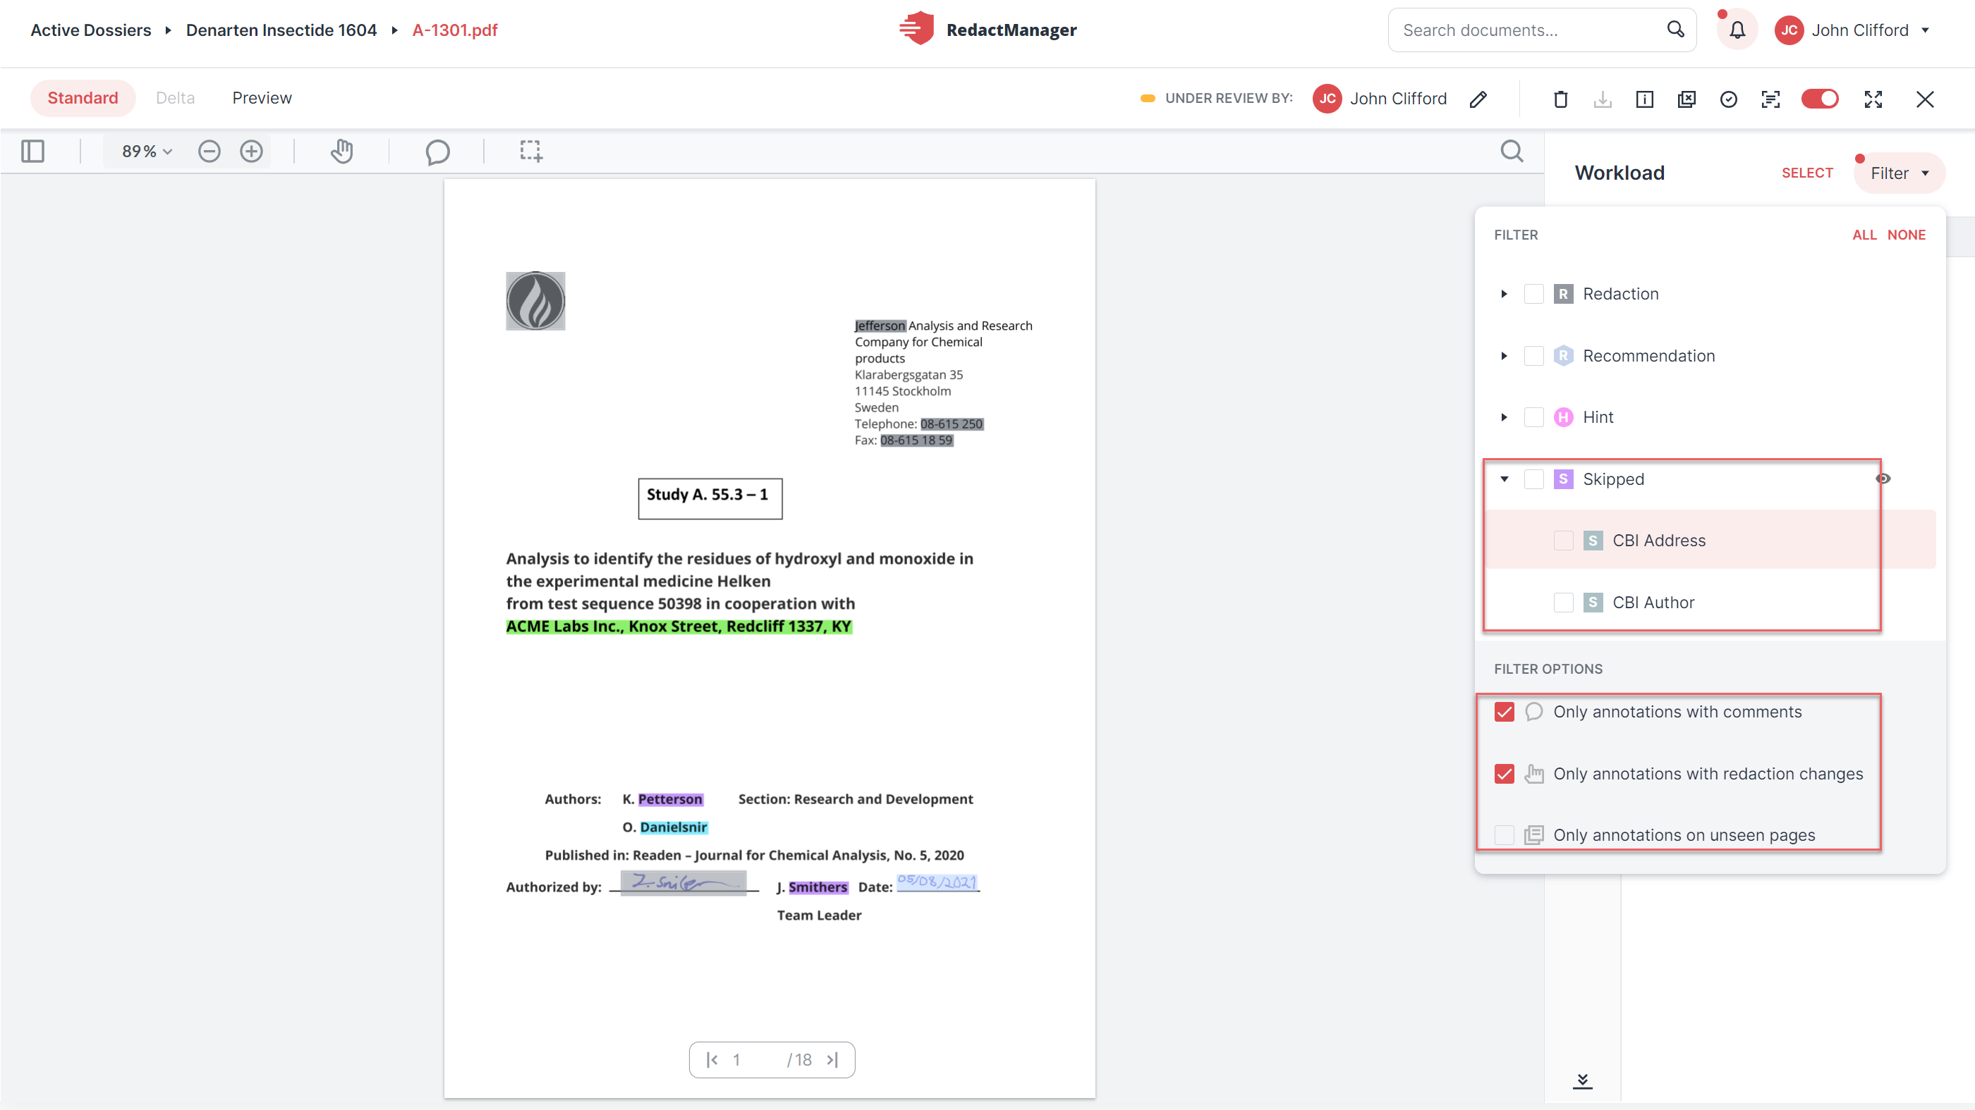Uncheck Only annotations with comments
Viewport: 1975px width, 1110px height.
(x=1505, y=712)
